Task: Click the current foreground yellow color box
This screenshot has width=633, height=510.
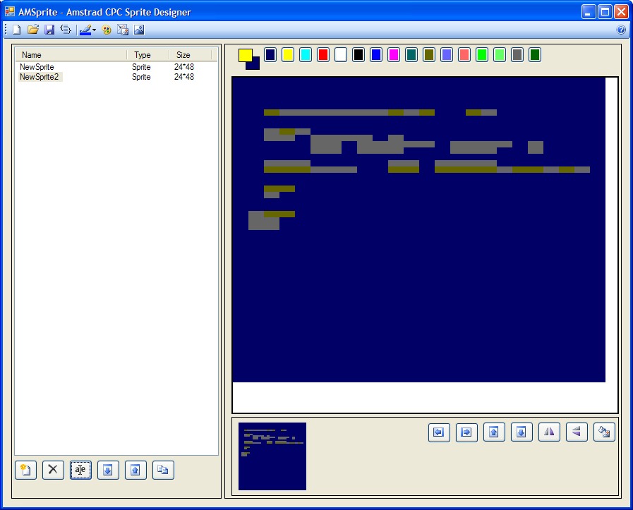Action: click(245, 55)
